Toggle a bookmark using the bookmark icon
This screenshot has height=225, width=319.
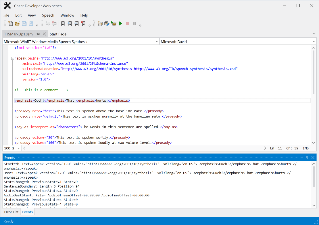point(63,23)
